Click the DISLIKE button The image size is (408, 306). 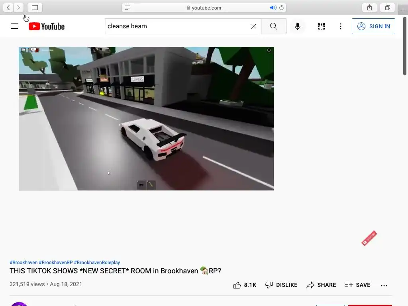tap(281, 285)
